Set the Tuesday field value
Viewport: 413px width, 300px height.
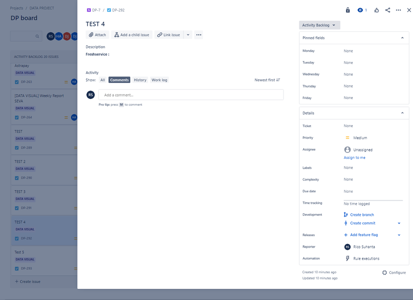coord(348,63)
